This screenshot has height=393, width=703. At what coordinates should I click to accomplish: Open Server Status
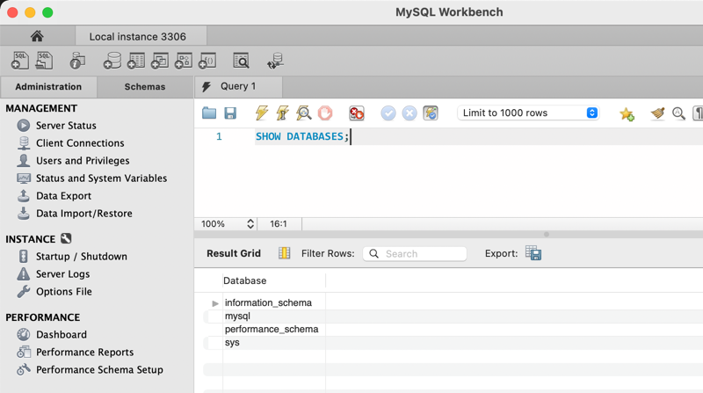tap(66, 125)
